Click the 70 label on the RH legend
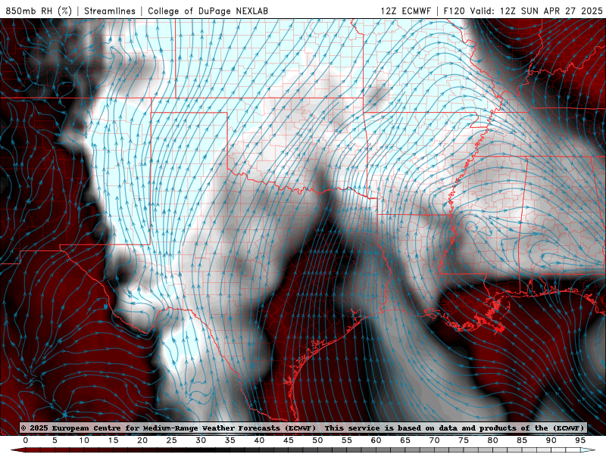The image size is (606, 454). point(434,440)
